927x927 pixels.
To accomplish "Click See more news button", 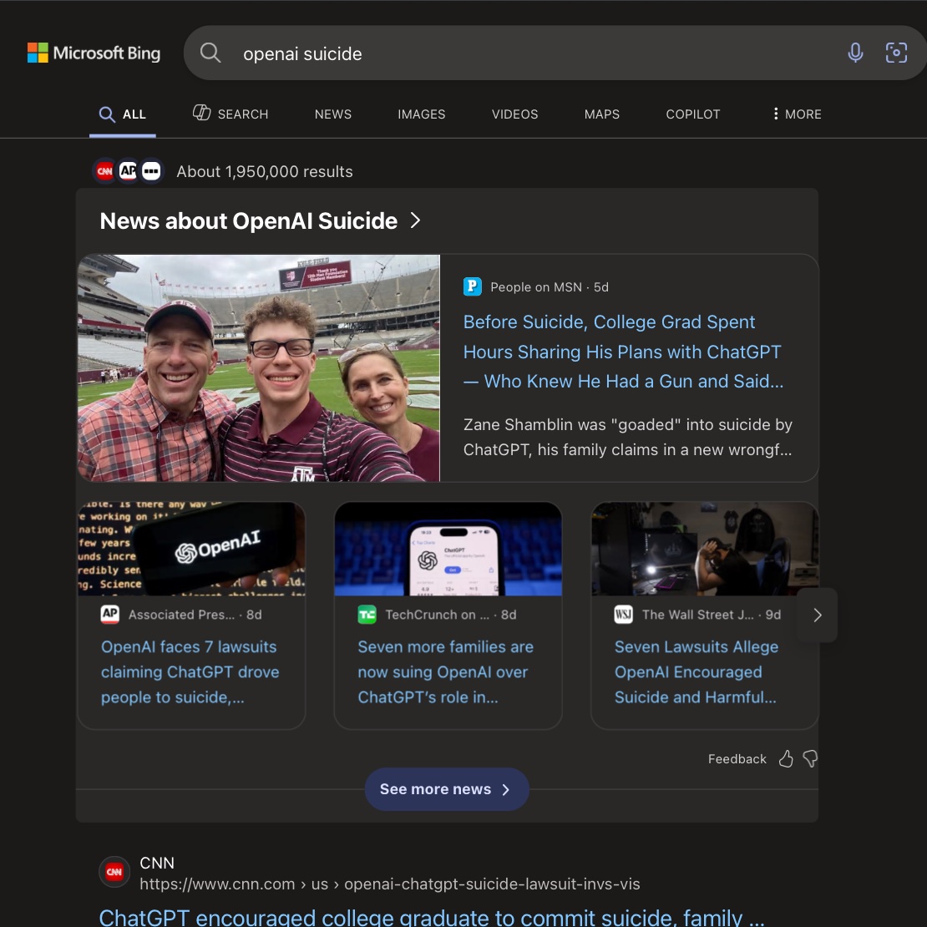I will (446, 789).
